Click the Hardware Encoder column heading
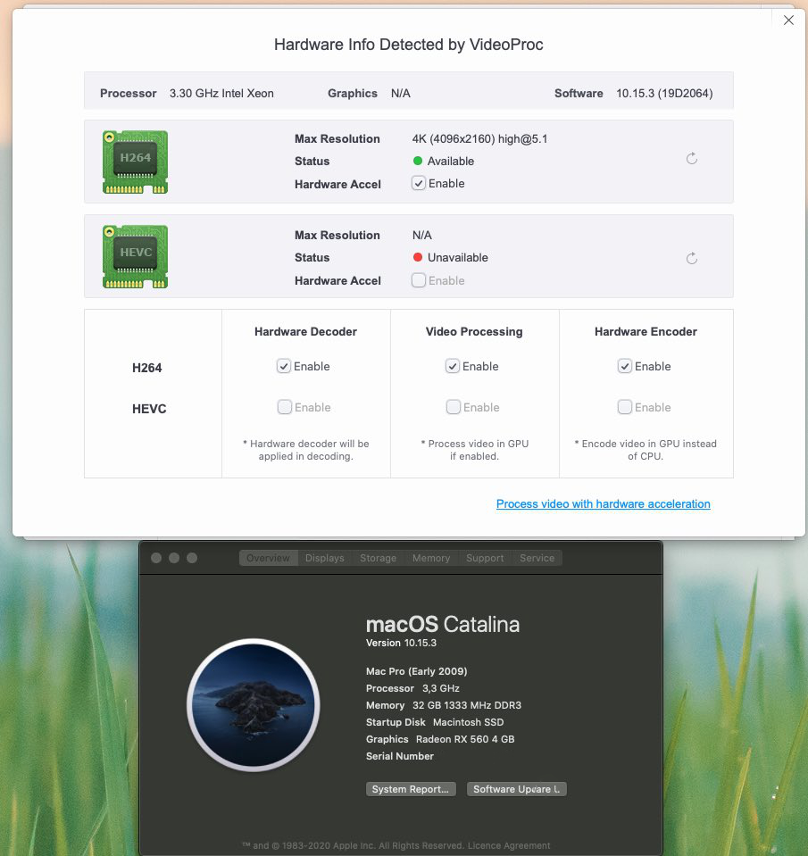The height and width of the screenshot is (856, 808). pos(646,331)
